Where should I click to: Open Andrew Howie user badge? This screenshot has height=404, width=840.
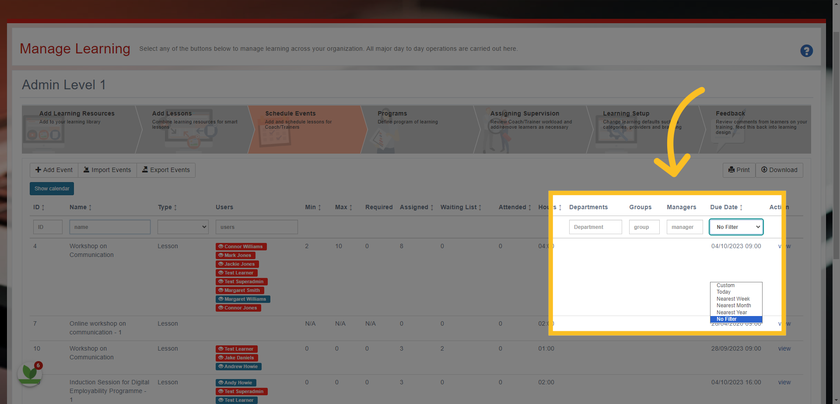click(x=238, y=366)
